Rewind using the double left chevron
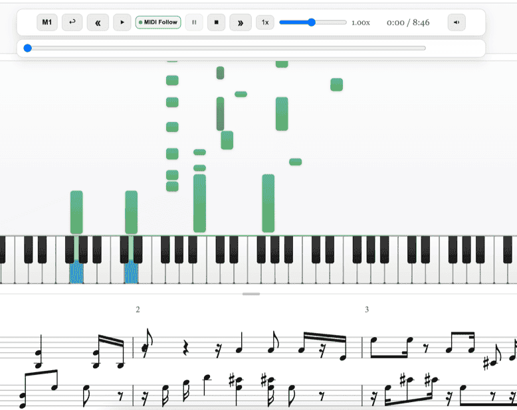Image resolution: width=517 pixels, height=410 pixels. pyautogui.click(x=98, y=23)
